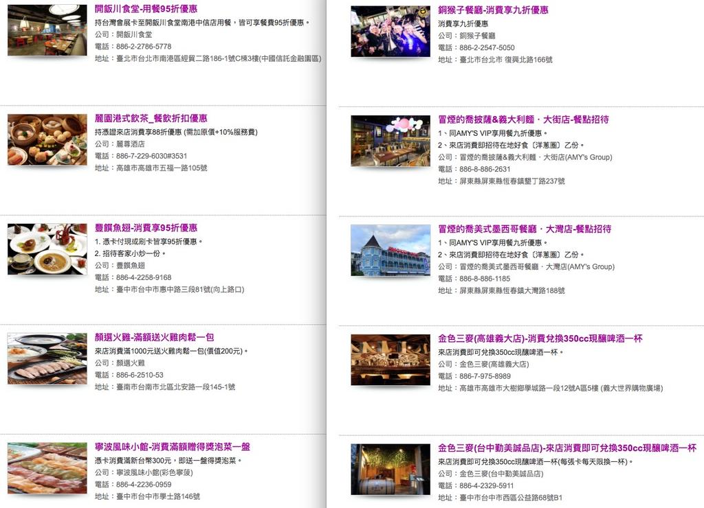This screenshot has width=704, height=508.
Task: Click company line 公司：顏選火雞
Action: pyautogui.click(x=120, y=362)
